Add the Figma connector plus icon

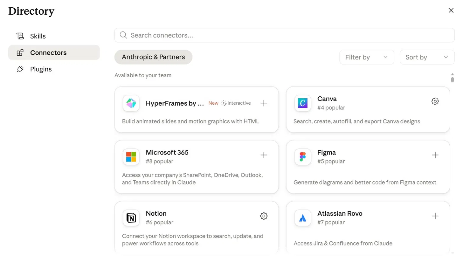coord(435,155)
